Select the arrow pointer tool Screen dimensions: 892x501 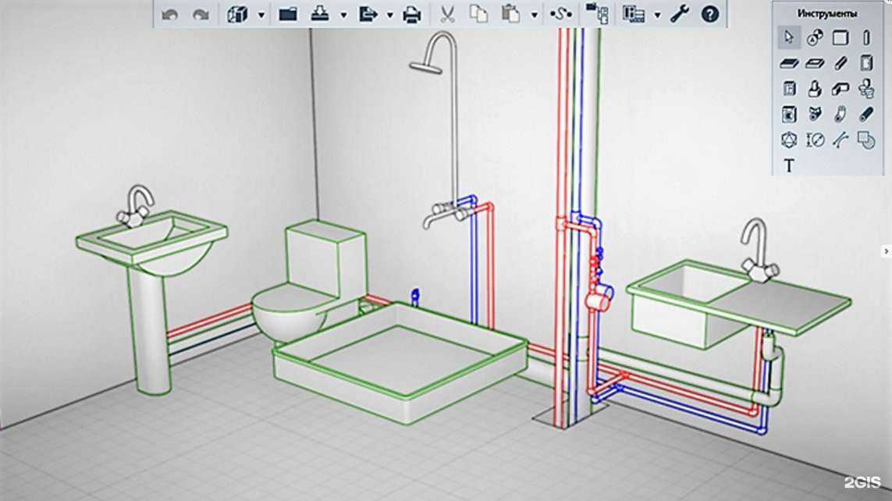789,37
